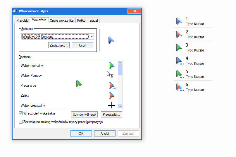Select the red arrow icon for Zajęty
The image size is (236, 157).
111,95
